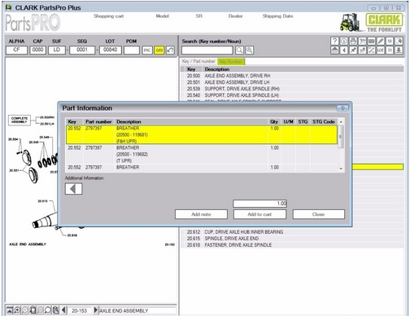
Task: Open the shopping cart toolbar icon
Action: [362, 41]
